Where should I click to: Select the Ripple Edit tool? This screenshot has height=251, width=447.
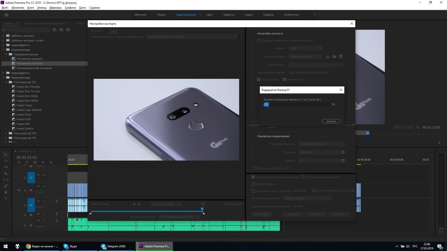6,167
